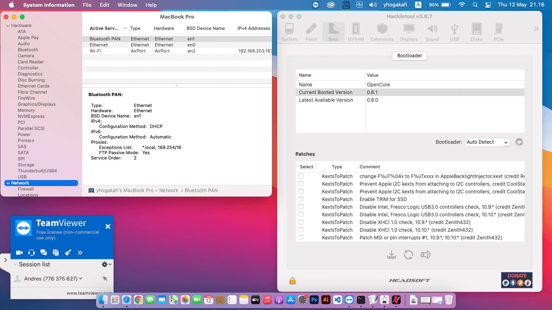The height and width of the screenshot is (310, 552).
Task: Tick the AppleBacklightInjector patch checkbox
Action: [x=301, y=176]
